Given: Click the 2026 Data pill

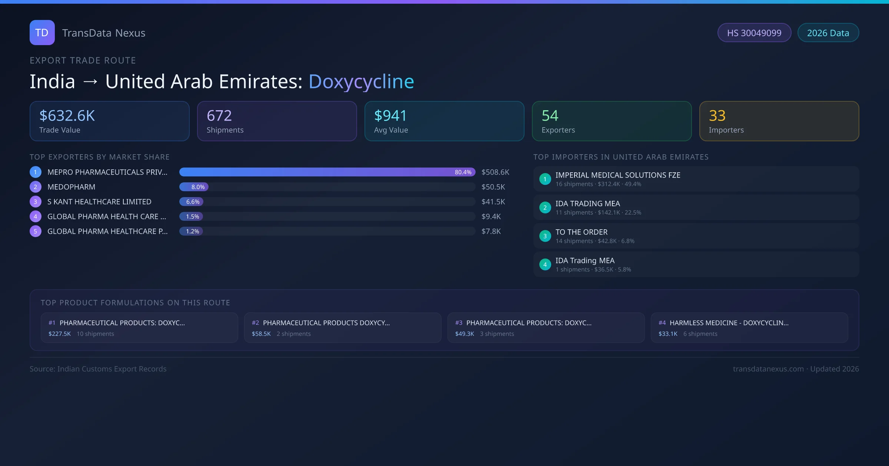Looking at the screenshot, I should pos(828,33).
